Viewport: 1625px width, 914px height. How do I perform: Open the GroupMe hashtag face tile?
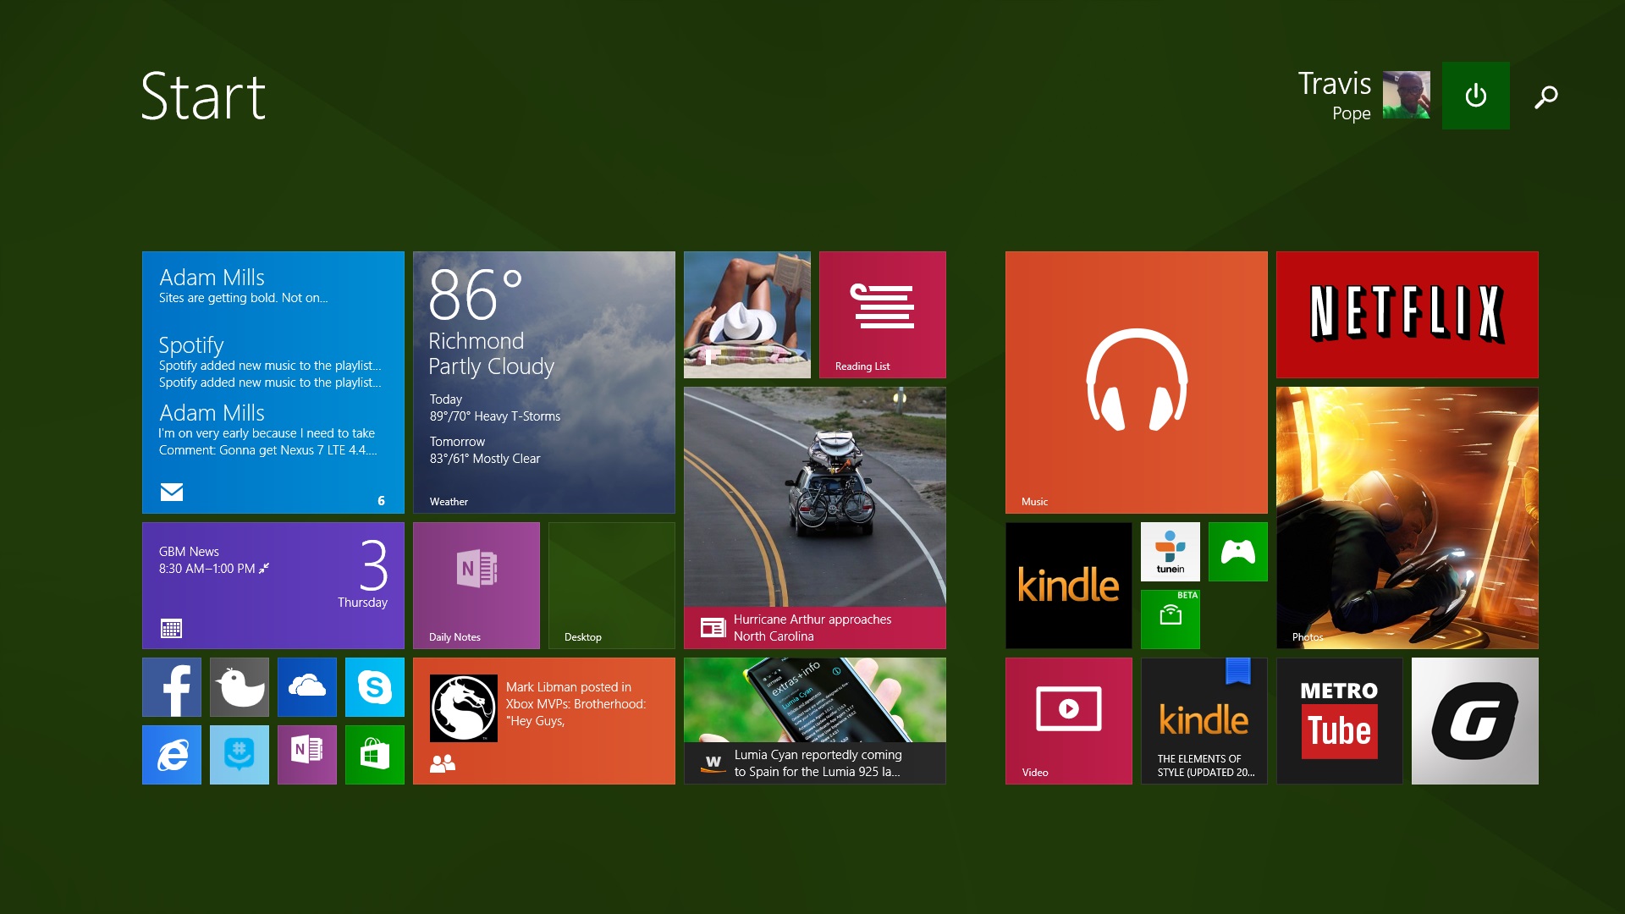240,755
